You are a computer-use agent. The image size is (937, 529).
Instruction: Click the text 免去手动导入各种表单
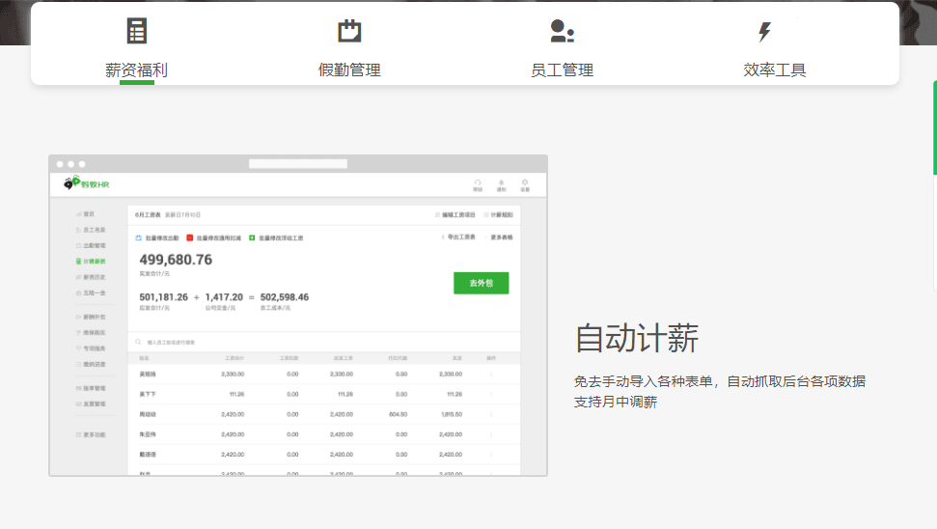click(643, 381)
